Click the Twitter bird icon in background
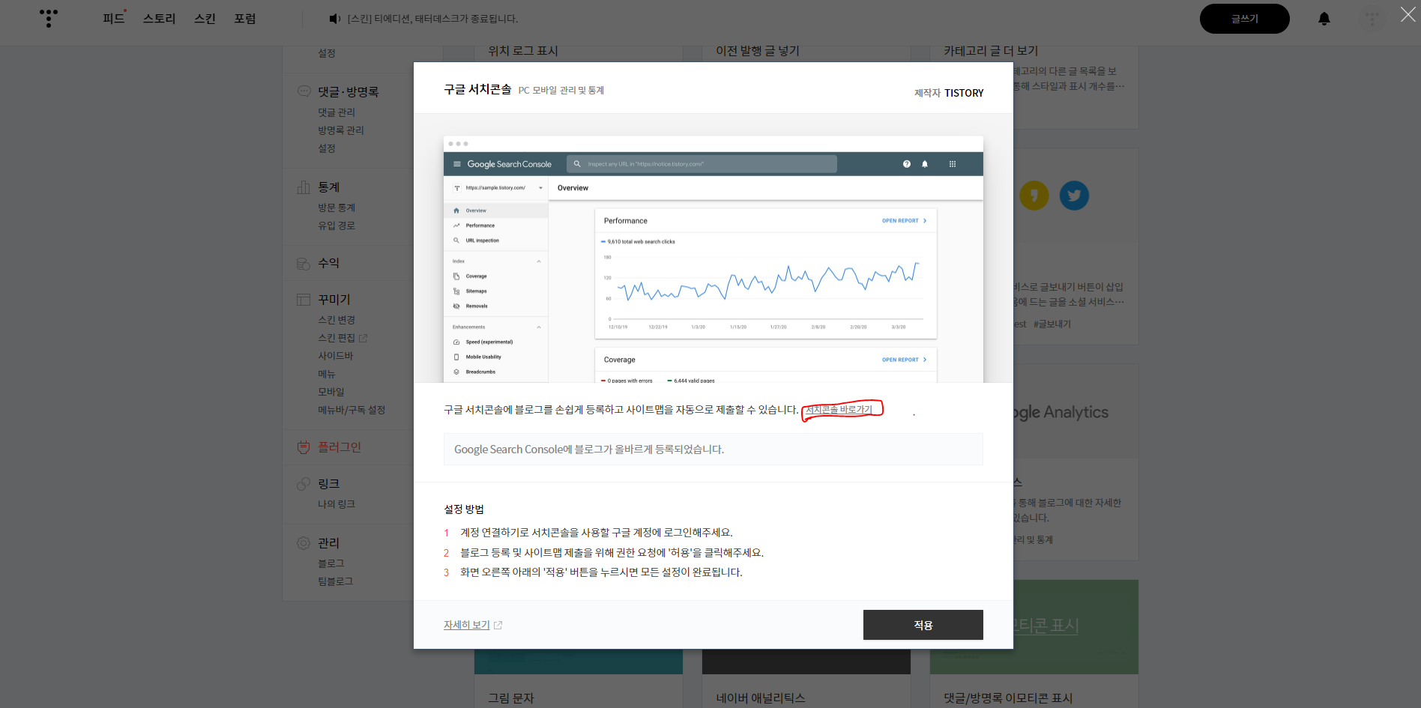 pyautogui.click(x=1074, y=196)
